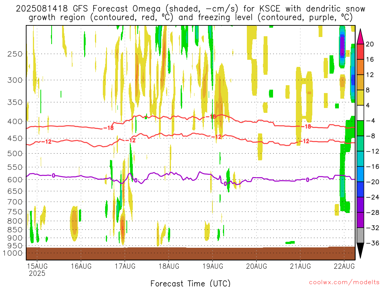The width and height of the screenshot is (383, 287).
Task: Click the black lower arrow of the colorbar
Action: click(x=360, y=251)
